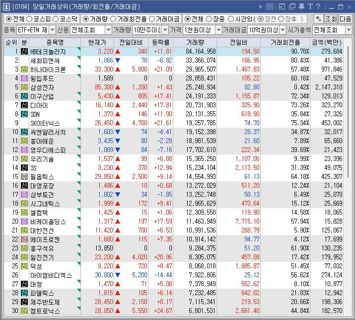Click the 신 badge of 디아이 row
Viewport: 355px width, 320px height.
24,105
